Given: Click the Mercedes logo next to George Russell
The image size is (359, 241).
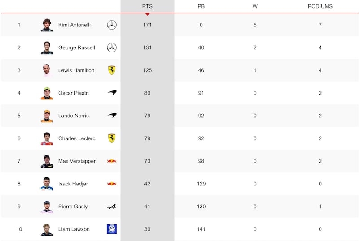Looking at the screenshot, I should tap(112, 47).
